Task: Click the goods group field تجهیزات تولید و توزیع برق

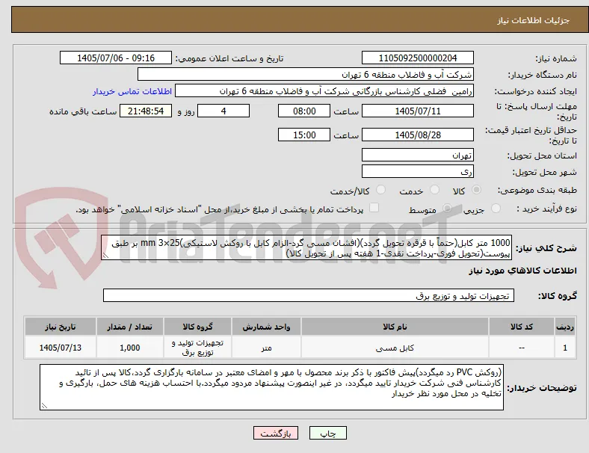Action: [309, 295]
